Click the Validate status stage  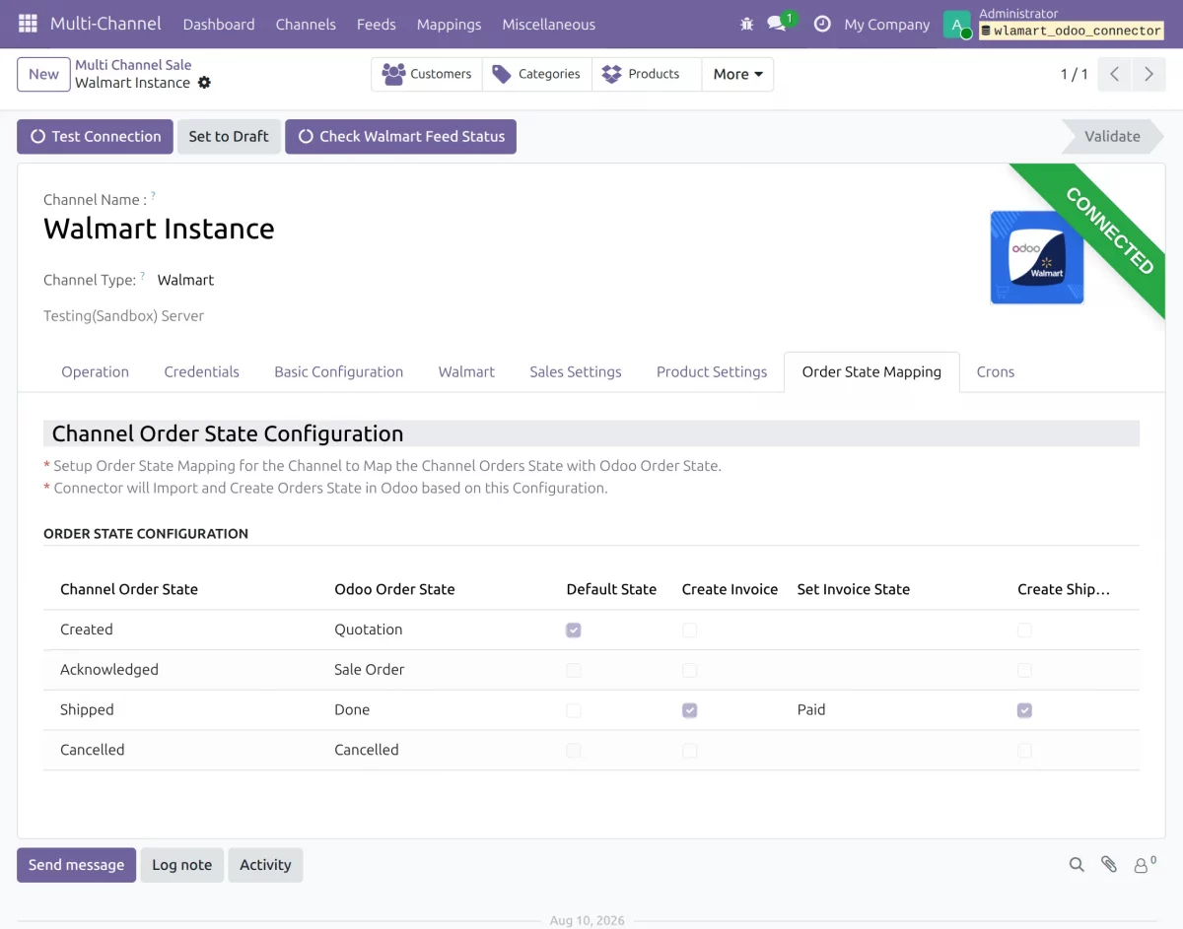[x=1112, y=136]
